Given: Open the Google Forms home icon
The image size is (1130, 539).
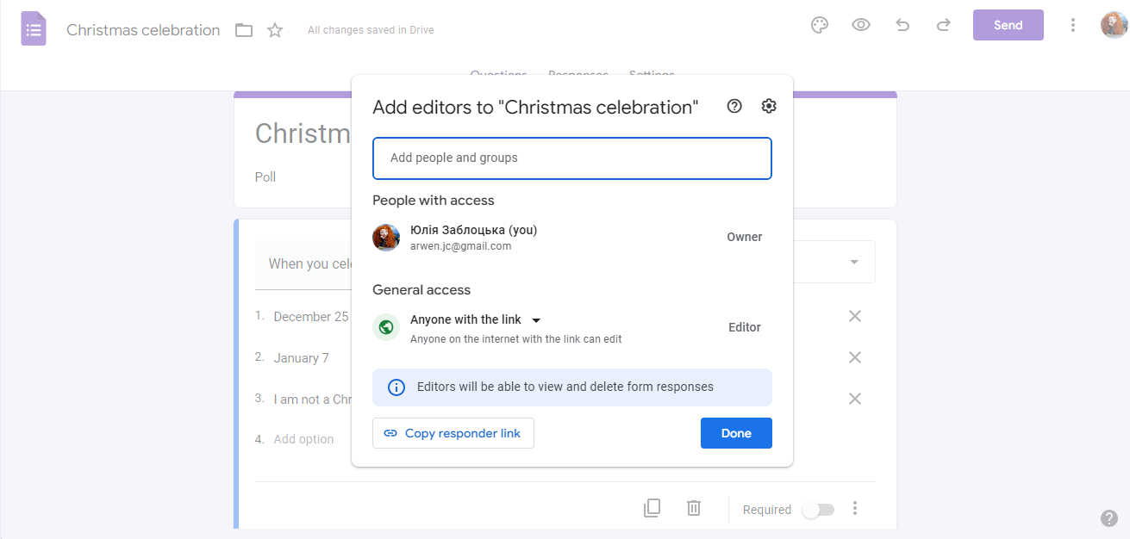Looking at the screenshot, I should tap(34, 29).
